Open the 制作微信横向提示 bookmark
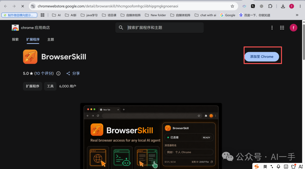305x169 pixels. point(19,15)
